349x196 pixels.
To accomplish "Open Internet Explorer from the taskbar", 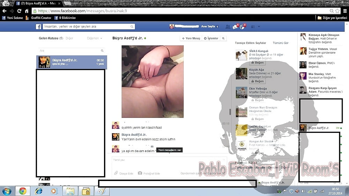I will tap(38, 191).
